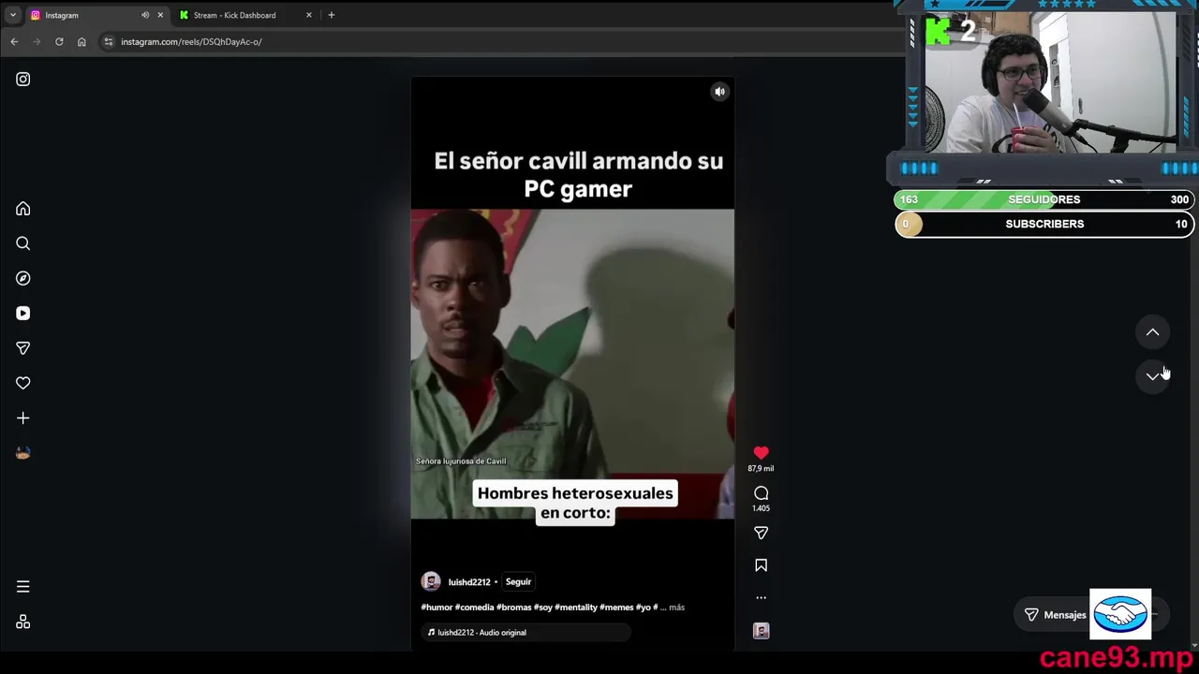Create new post plus icon
Viewport: 1199px width, 674px height.
click(x=22, y=418)
